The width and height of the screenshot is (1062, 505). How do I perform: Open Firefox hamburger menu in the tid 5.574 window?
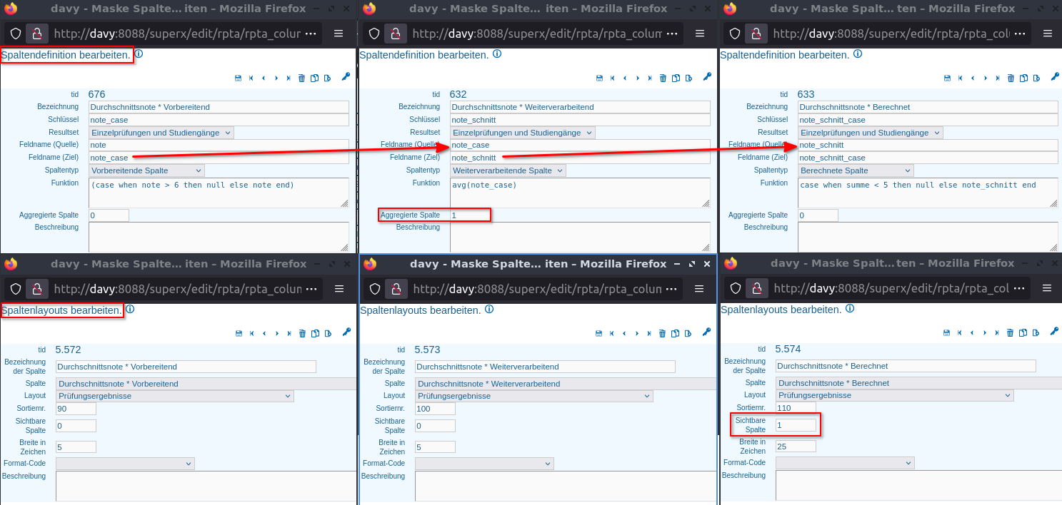(x=1047, y=288)
